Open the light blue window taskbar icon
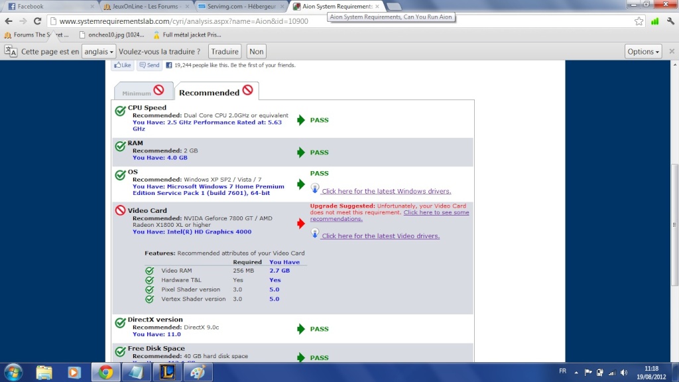Viewport: 679px width, 382px height. 136,373
